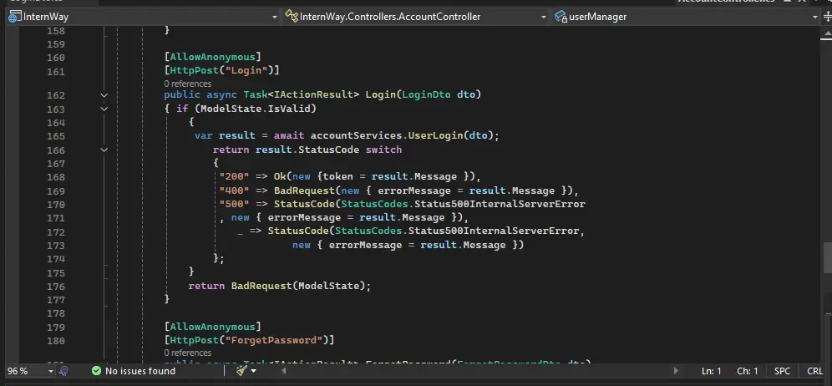Click line number 176 in the gutter

tap(56, 287)
